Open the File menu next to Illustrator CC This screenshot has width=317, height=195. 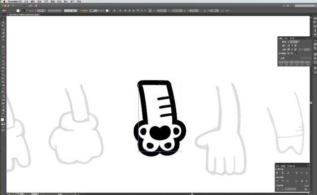tap(26, 1)
